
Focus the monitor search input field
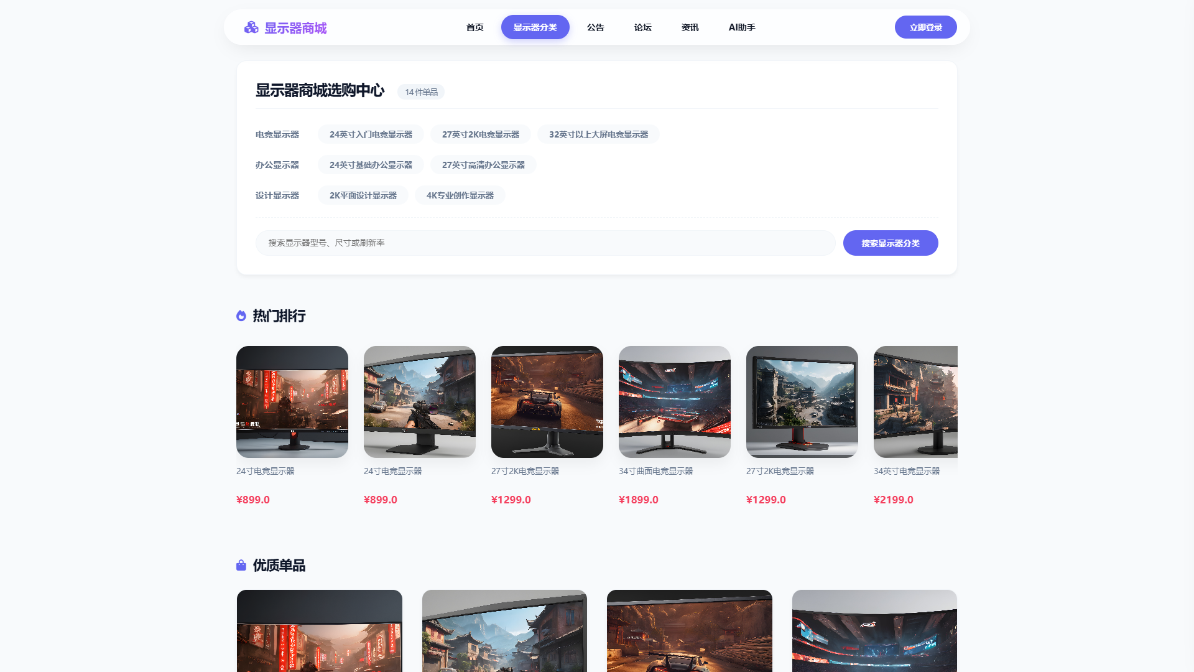coord(545,243)
